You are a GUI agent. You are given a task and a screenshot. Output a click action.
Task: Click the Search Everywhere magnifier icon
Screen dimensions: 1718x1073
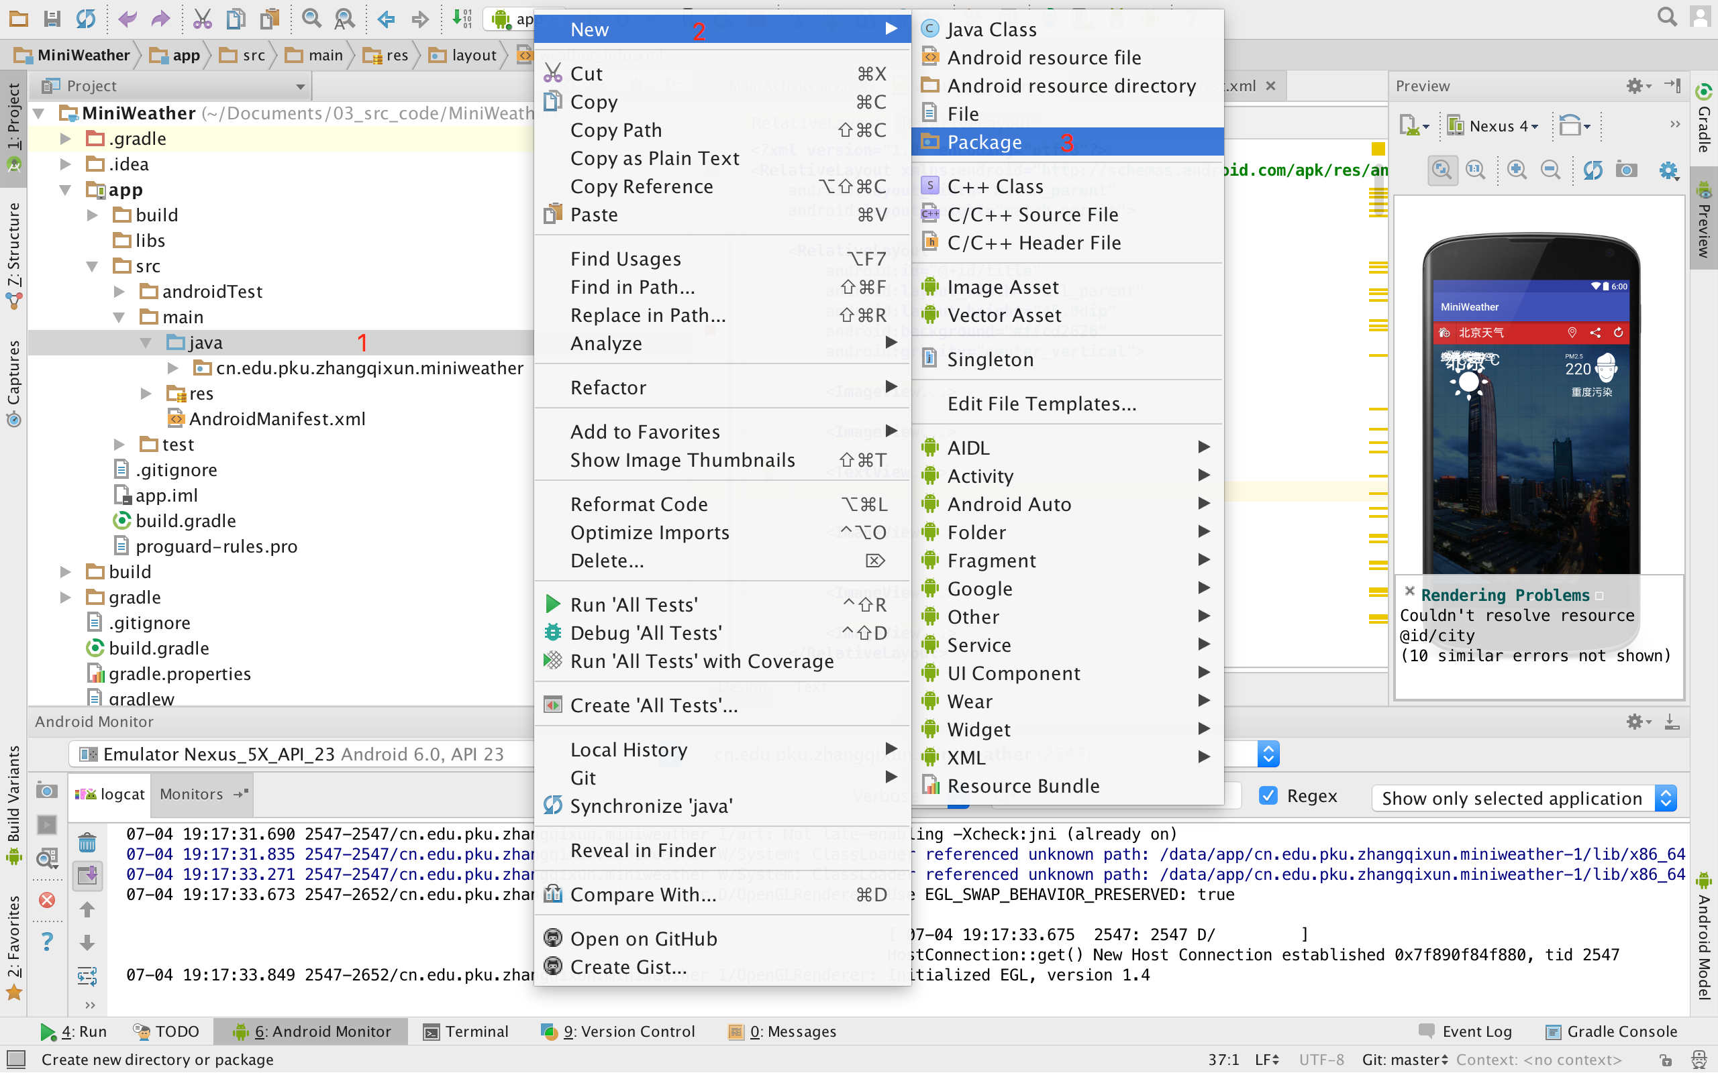pos(1667,17)
